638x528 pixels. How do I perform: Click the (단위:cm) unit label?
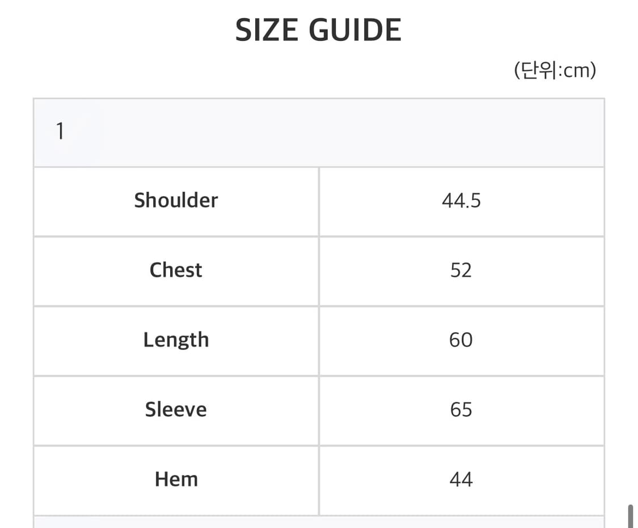point(555,71)
